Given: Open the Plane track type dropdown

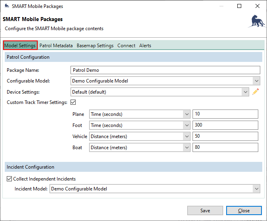Looking at the screenshot, I should [x=140, y=114].
